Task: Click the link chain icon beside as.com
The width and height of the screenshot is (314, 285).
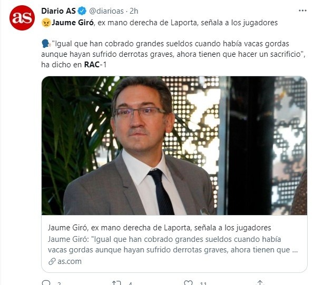Action: 52,261
